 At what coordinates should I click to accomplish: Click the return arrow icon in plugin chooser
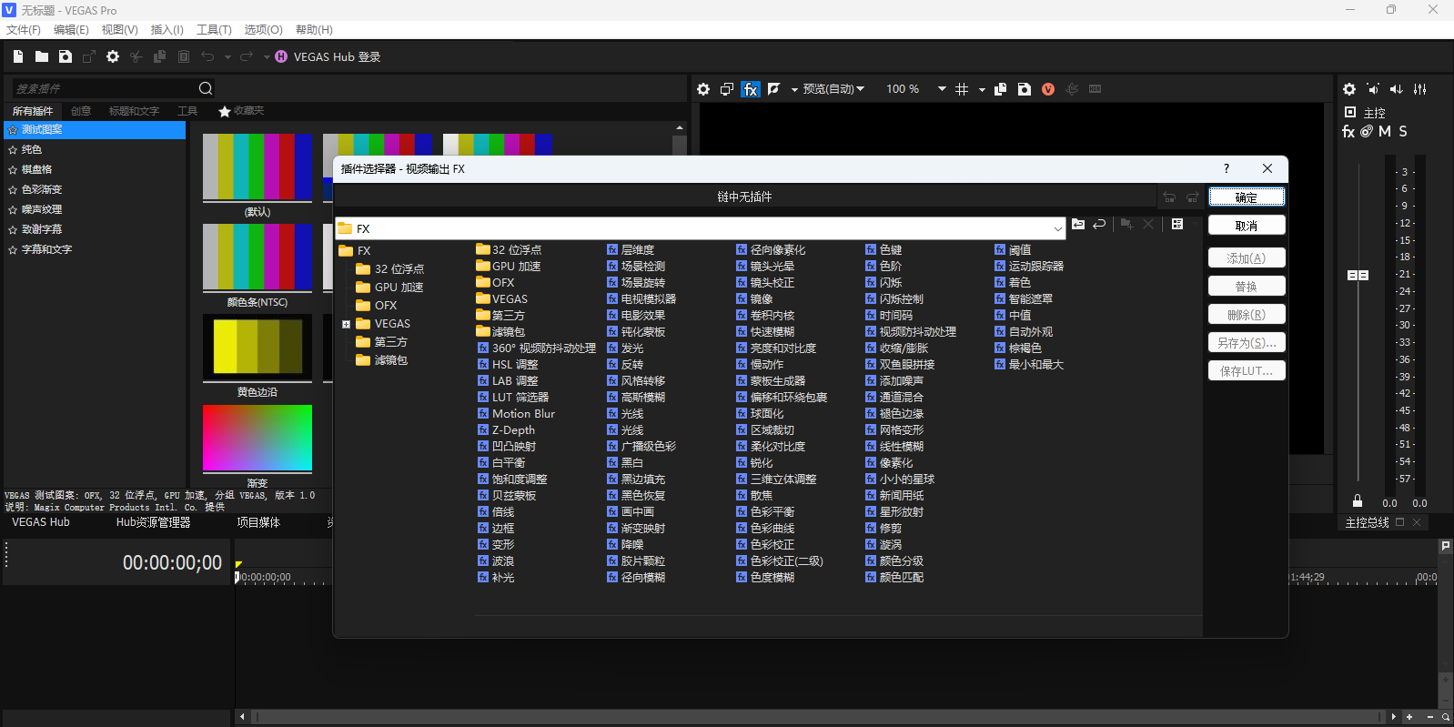click(x=1099, y=224)
